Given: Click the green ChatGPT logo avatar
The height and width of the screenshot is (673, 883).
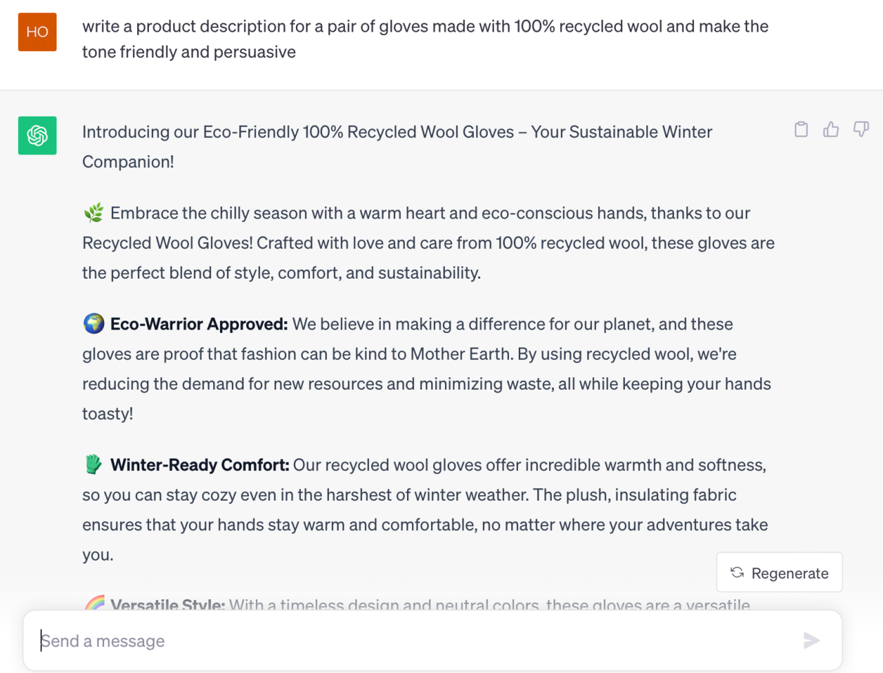Looking at the screenshot, I should 37,136.
